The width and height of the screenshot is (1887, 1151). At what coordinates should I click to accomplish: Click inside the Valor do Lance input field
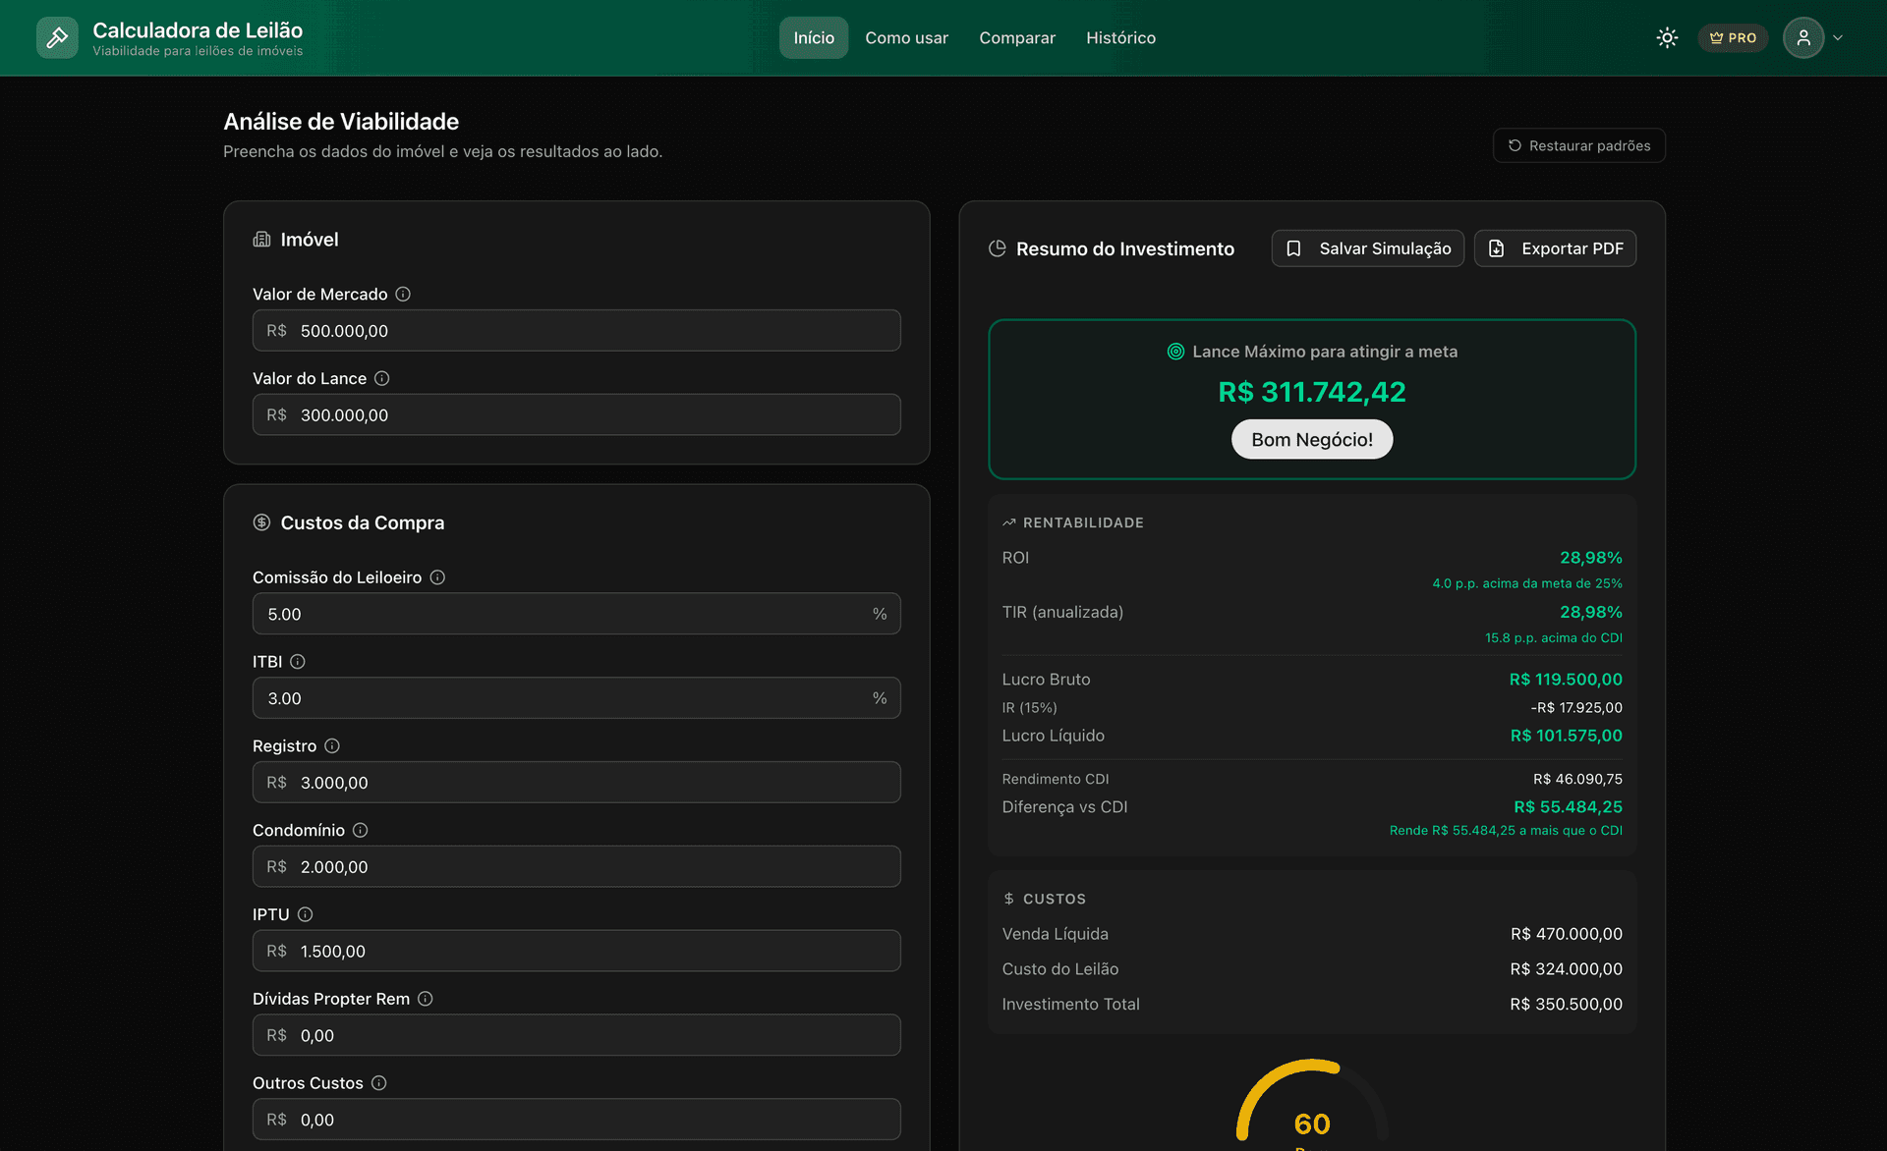tap(576, 414)
